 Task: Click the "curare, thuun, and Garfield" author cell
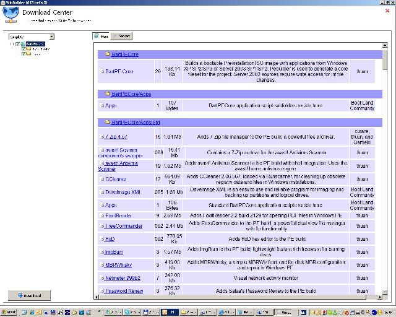tap(362, 137)
